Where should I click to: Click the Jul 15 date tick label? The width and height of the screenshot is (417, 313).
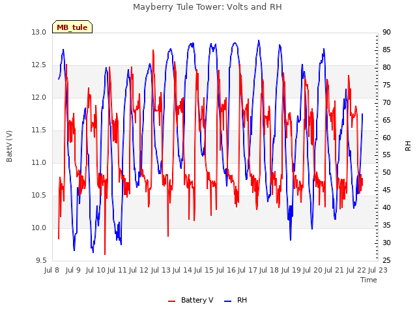(204, 270)
